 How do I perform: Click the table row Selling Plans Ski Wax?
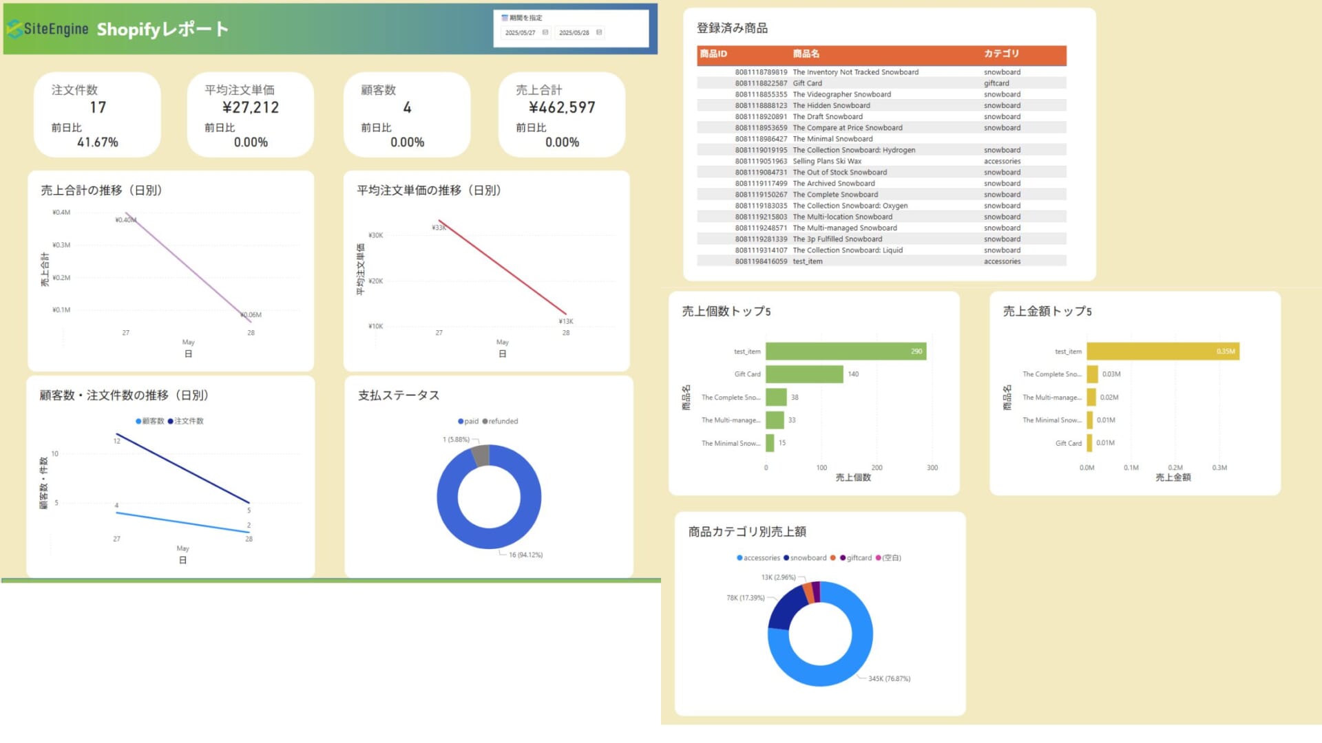tap(881, 161)
